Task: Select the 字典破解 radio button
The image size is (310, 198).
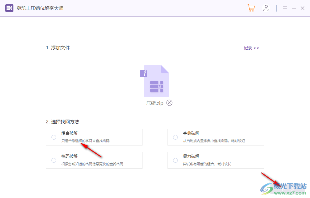Action: [x=175, y=137]
